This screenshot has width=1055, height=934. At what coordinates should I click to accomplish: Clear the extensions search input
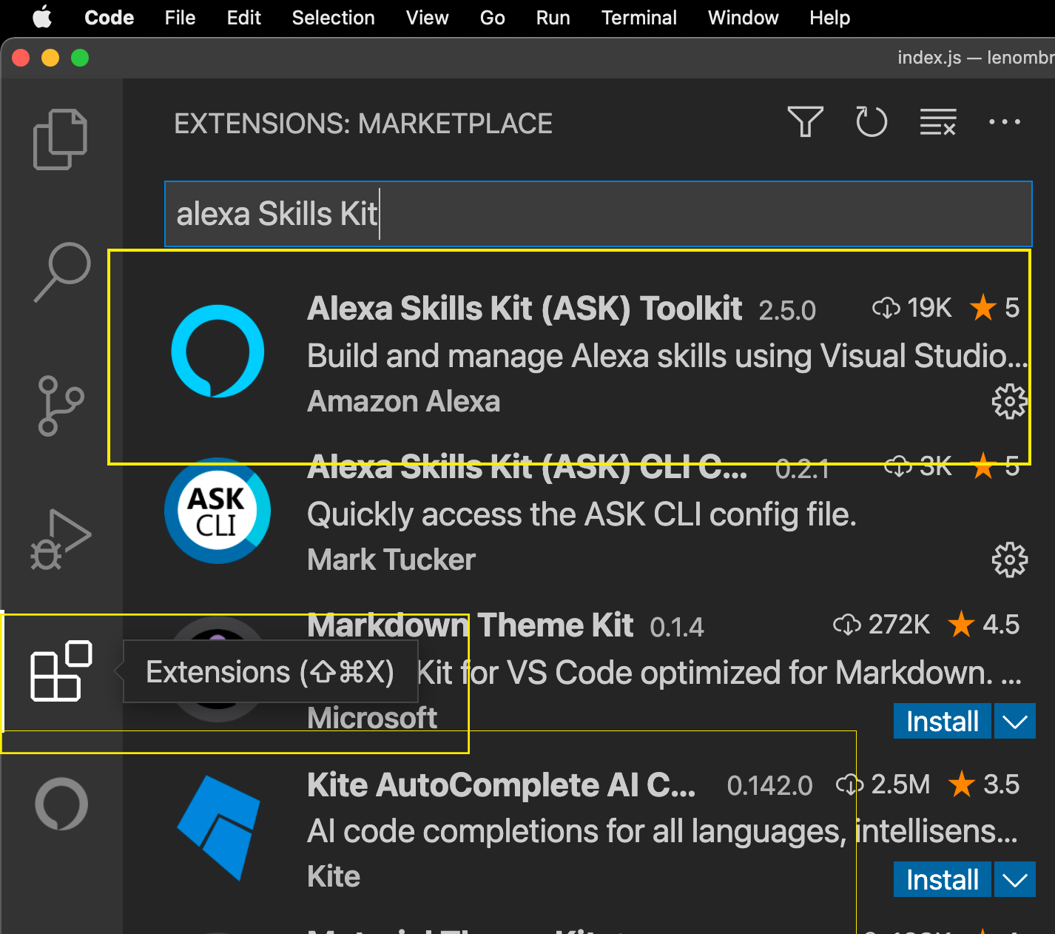[x=937, y=122]
